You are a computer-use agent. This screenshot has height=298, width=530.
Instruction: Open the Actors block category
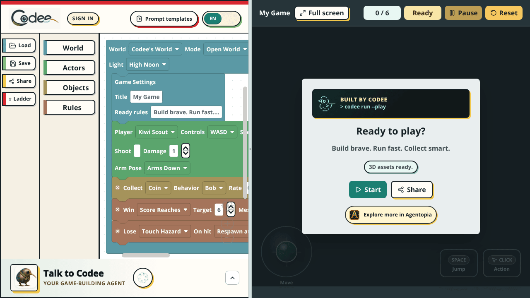70,68
